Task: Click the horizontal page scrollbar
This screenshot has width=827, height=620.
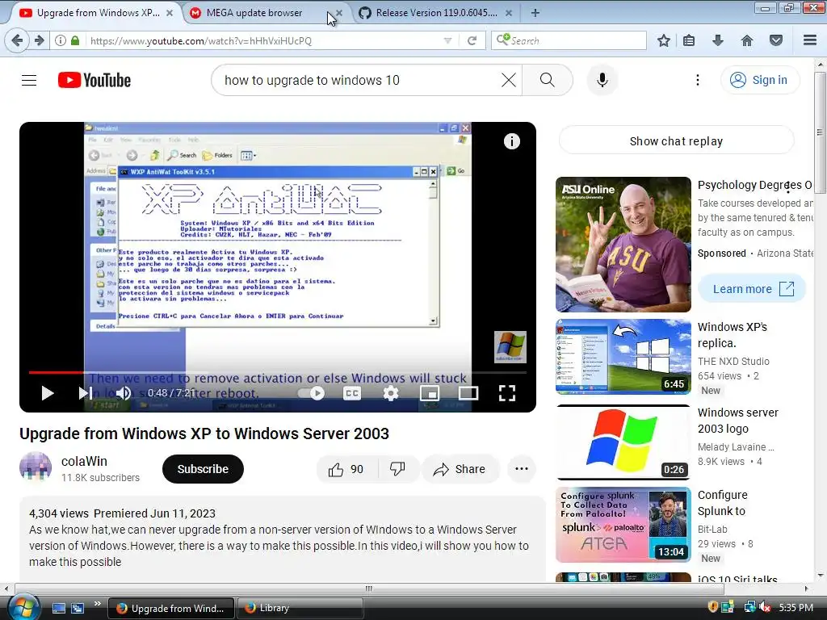Action: tap(368, 589)
